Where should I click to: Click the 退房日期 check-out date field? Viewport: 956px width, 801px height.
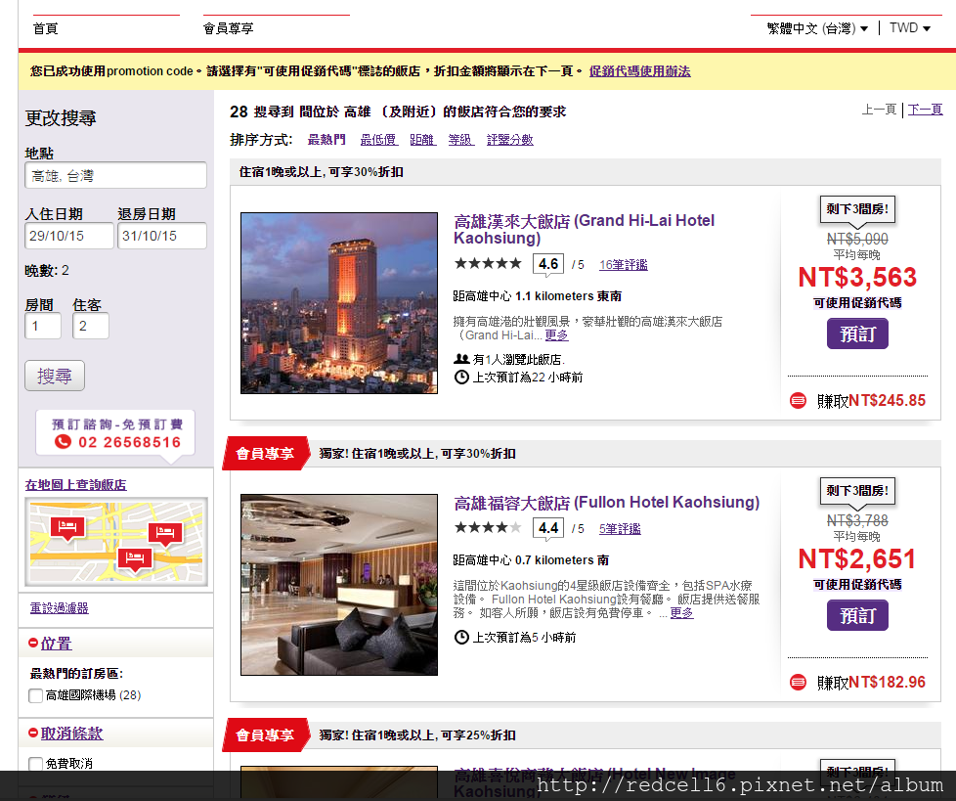162,236
